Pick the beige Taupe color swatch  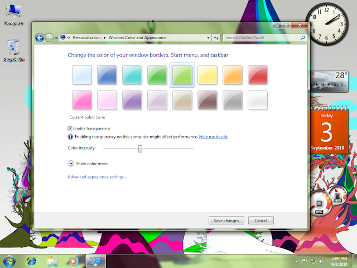click(x=182, y=100)
